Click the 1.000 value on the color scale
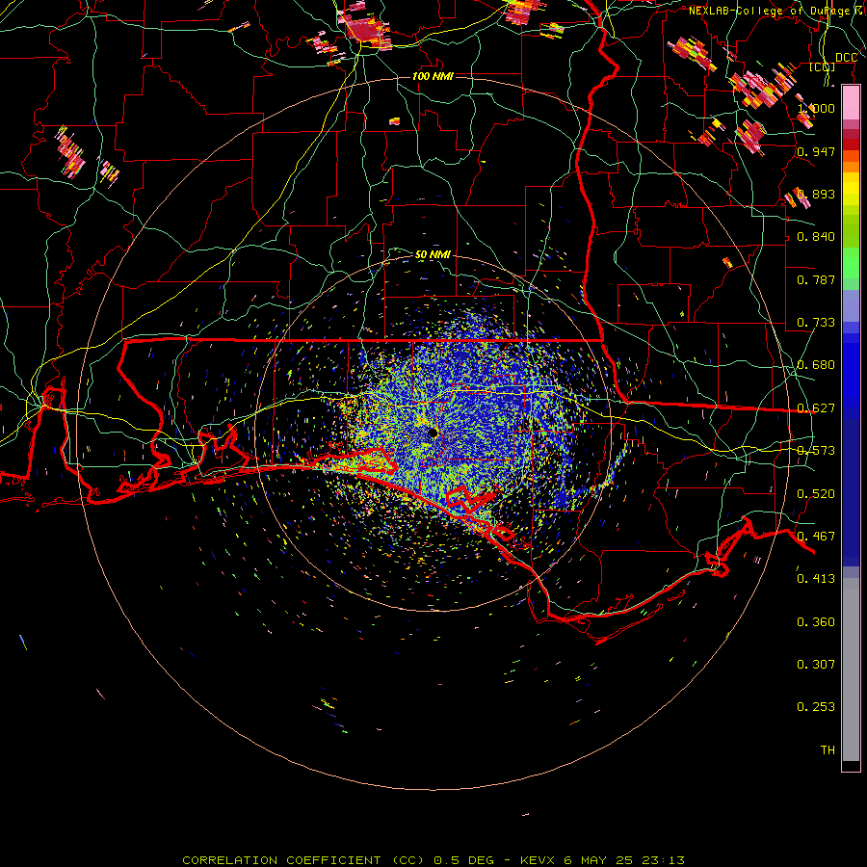Screen dimensions: 867x867 (816, 108)
